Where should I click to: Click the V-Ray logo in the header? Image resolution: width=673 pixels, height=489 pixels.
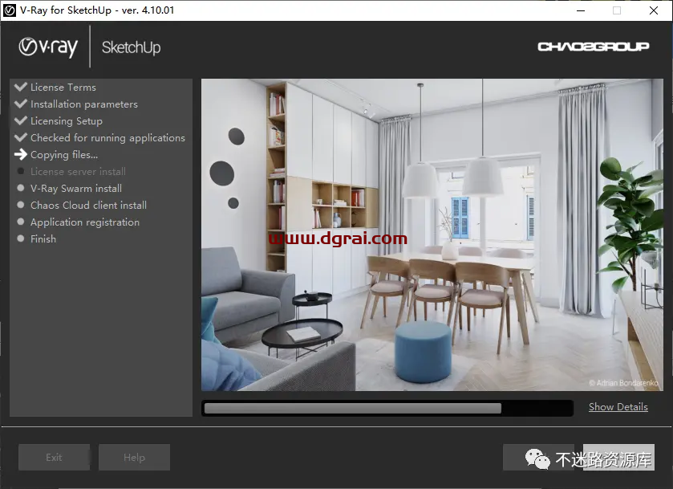tap(48, 47)
